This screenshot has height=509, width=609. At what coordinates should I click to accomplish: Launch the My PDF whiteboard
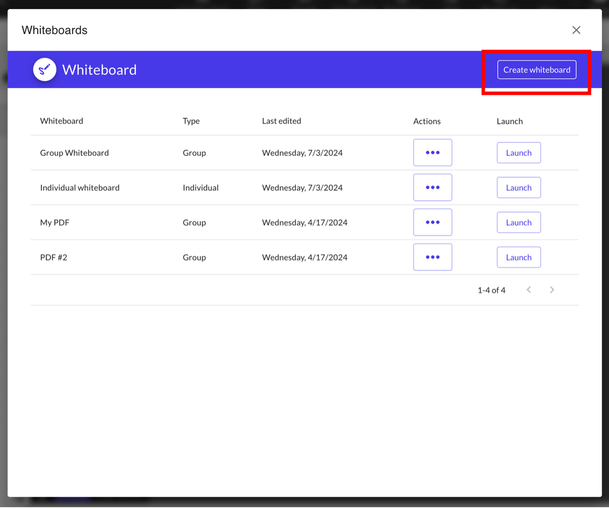(x=518, y=222)
